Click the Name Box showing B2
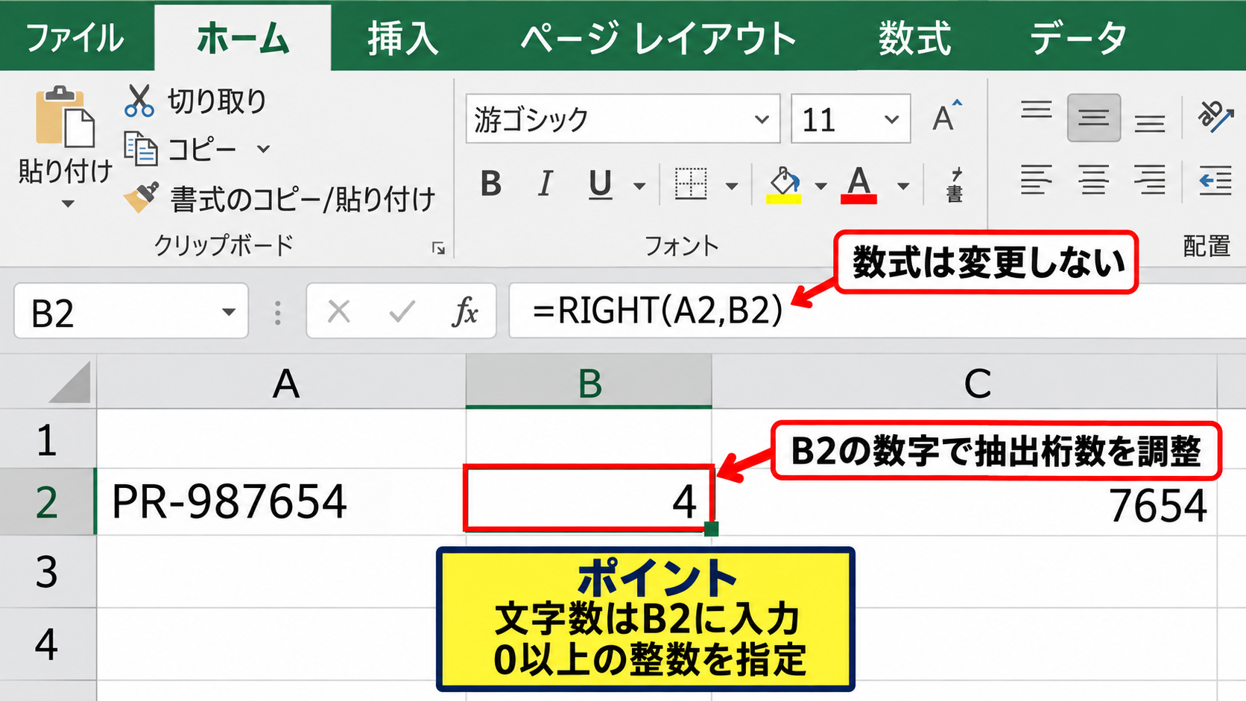Screen dimensions: 1246x701 [x=131, y=311]
